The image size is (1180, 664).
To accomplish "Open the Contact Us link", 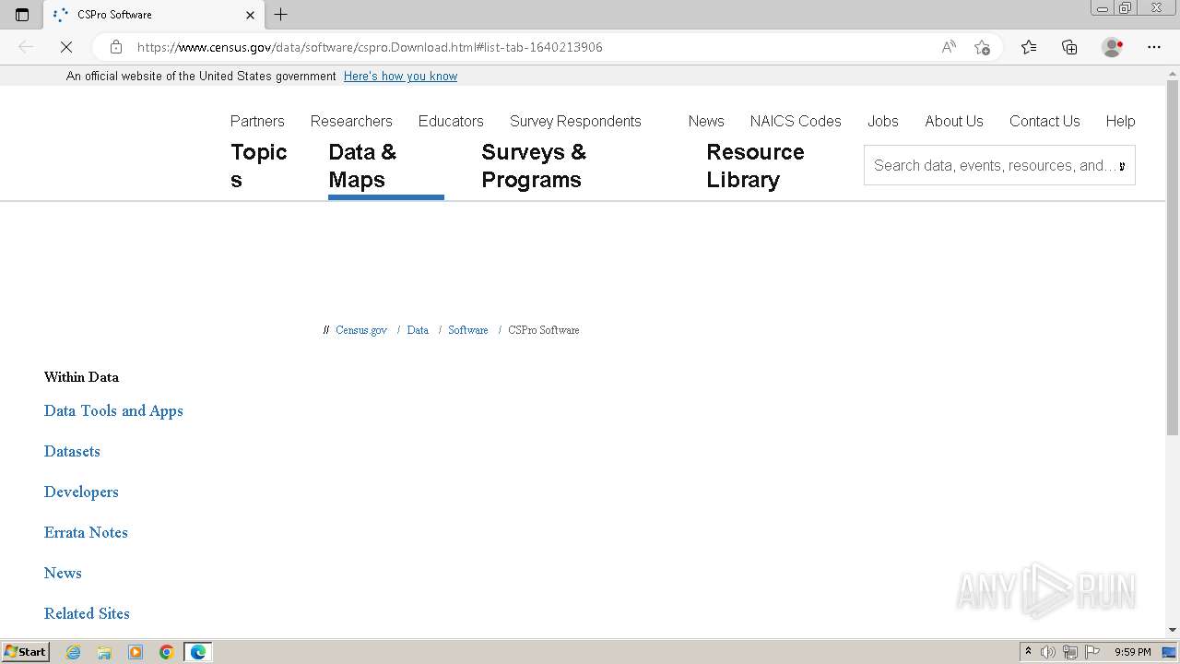I will click(x=1044, y=121).
